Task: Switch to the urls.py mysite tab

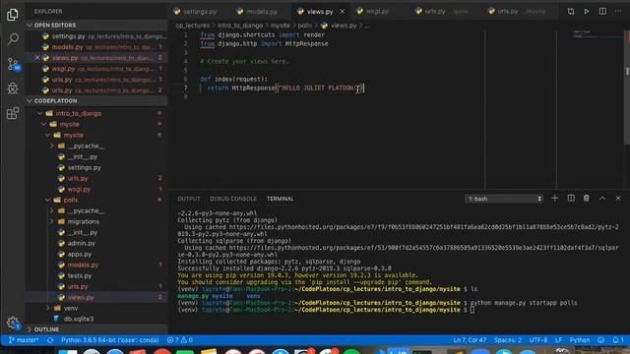Action: tap(515, 12)
